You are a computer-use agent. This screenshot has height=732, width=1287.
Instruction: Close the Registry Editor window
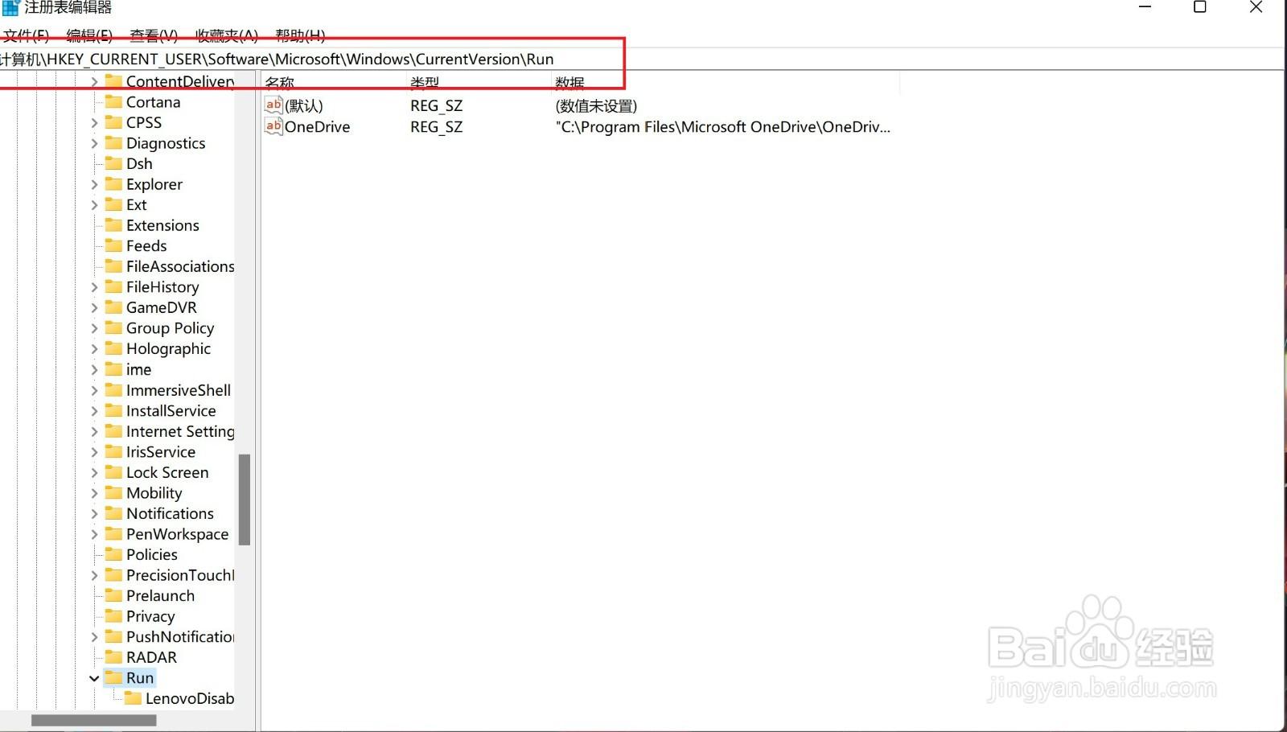[1256, 7]
